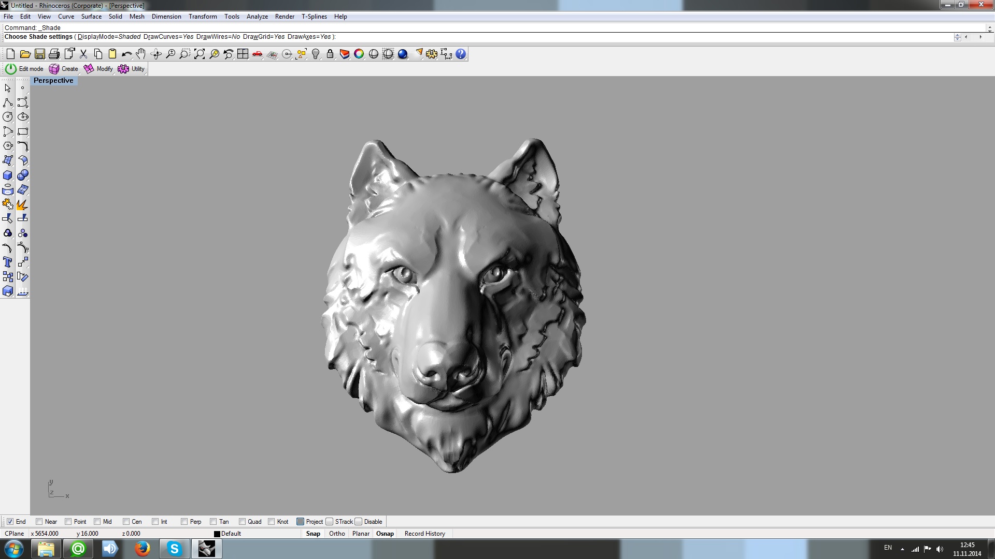This screenshot has width=995, height=559.
Task: Select the blue box solid tool
Action: click(x=8, y=175)
